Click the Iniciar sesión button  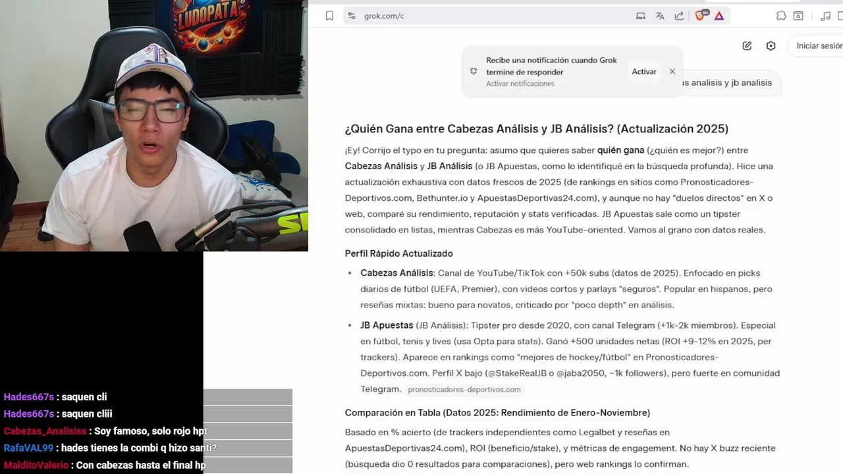[x=819, y=45]
